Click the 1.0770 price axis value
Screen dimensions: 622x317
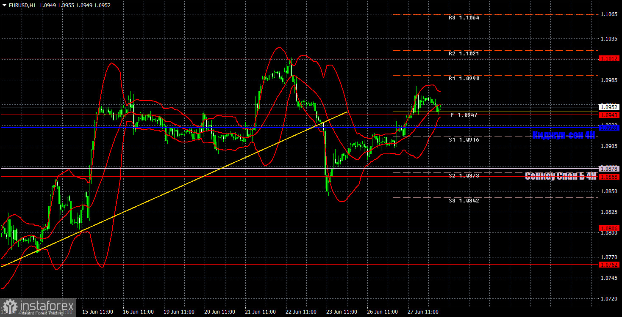(x=608, y=257)
